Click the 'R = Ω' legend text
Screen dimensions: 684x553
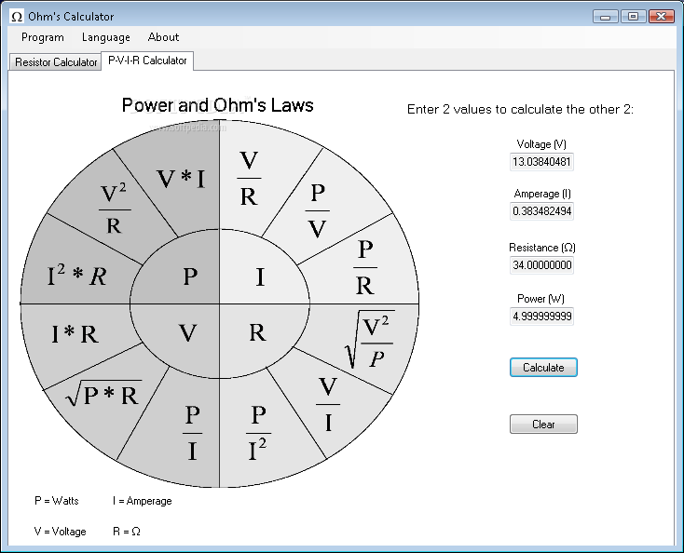coord(127,532)
